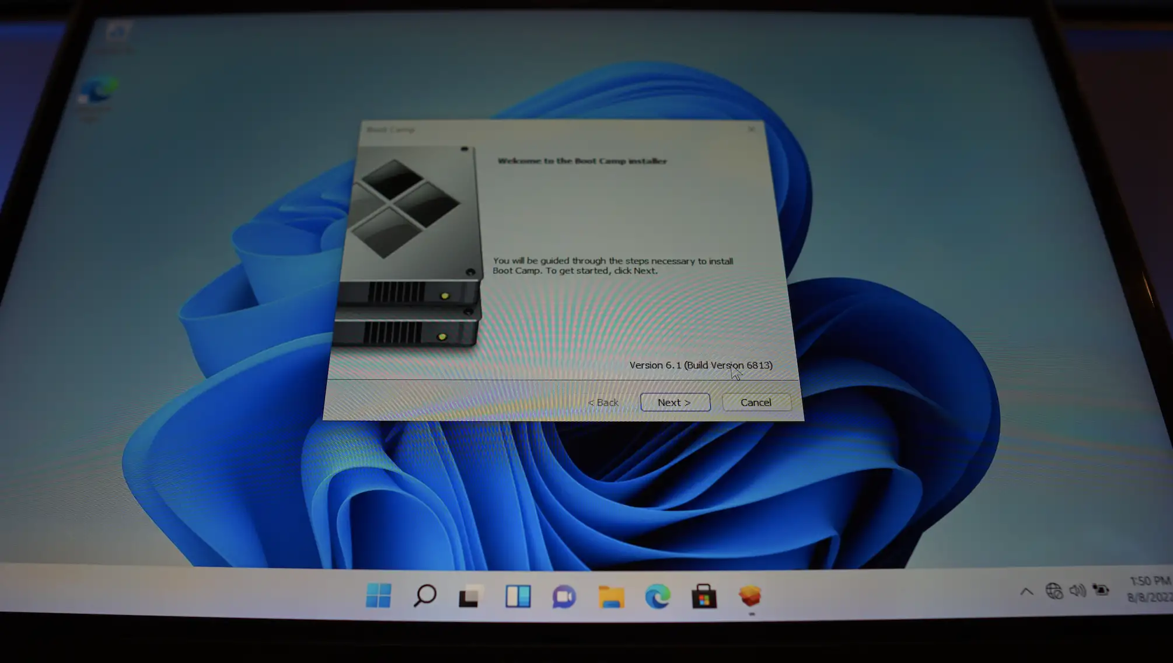Cancel the Boot Camp installer
The width and height of the screenshot is (1173, 663).
click(756, 402)
